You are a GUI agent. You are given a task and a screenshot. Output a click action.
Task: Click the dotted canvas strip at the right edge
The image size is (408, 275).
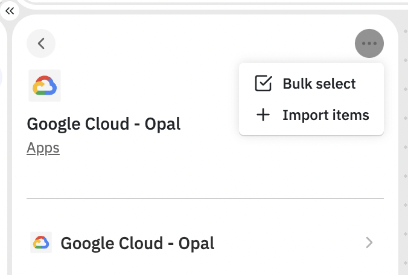(405, 145)
